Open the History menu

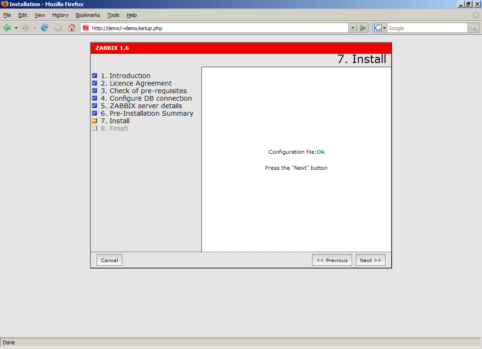point(60,15)
